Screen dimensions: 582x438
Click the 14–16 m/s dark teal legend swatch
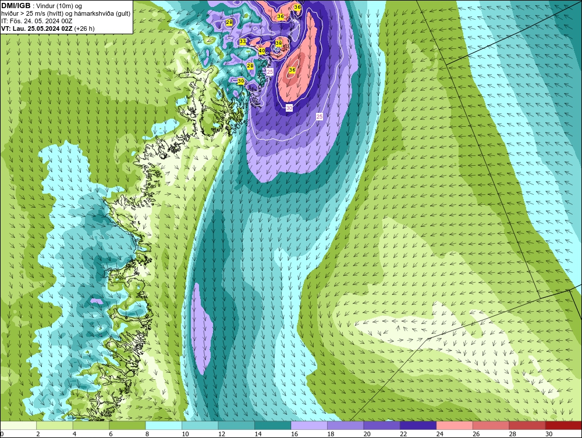(273, 425)
